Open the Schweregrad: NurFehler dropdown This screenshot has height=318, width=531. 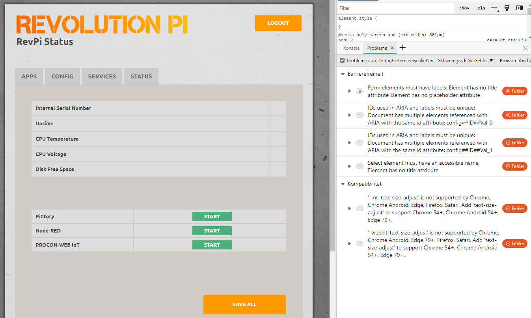point(466,61)
